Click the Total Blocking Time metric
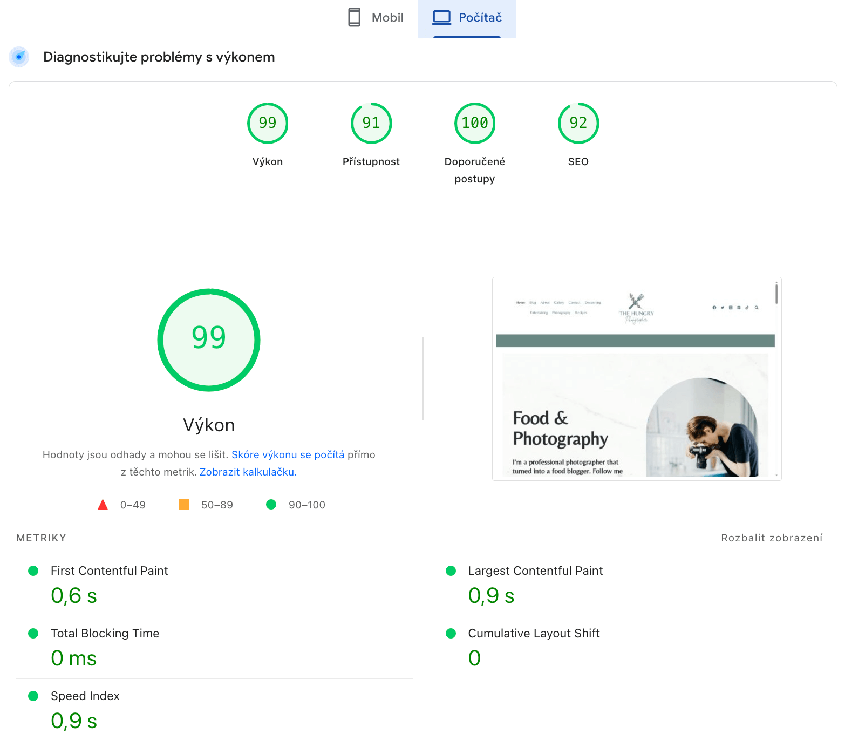 click(105, 634)
